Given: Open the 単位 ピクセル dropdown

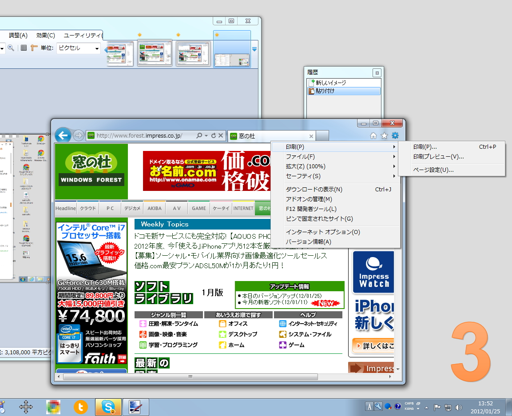Looking at the screenshot, I should (x=78, y=48).
